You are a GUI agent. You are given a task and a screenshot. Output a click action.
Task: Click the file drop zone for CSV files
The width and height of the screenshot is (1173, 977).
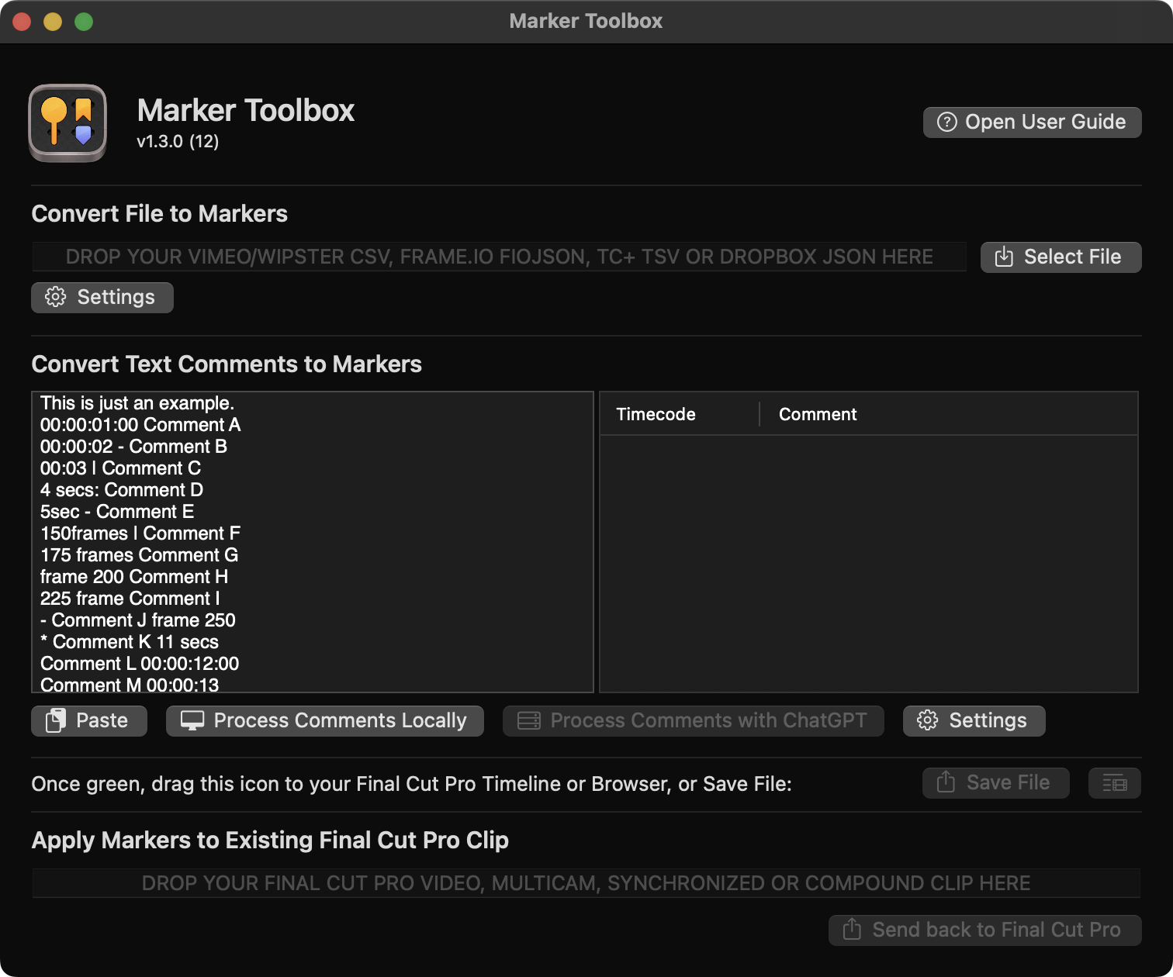pyautogui.click(x=499, y=257)
